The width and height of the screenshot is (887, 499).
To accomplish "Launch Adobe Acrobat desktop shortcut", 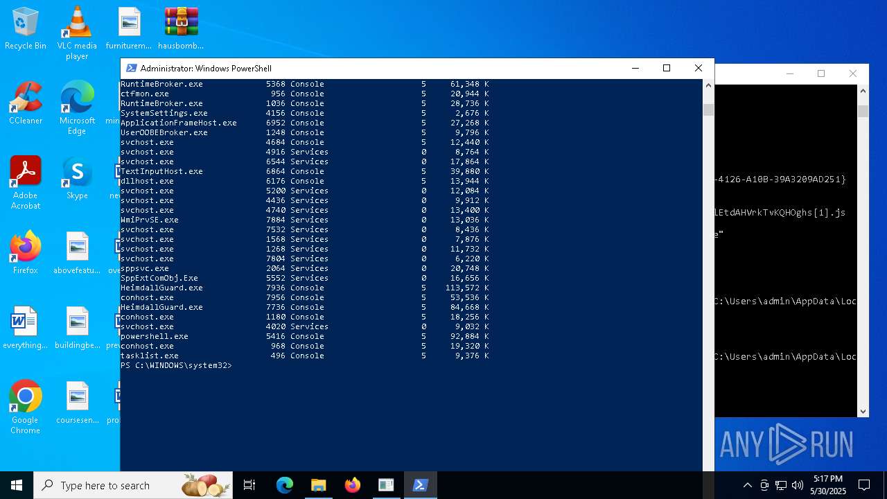I will point(26,182).
